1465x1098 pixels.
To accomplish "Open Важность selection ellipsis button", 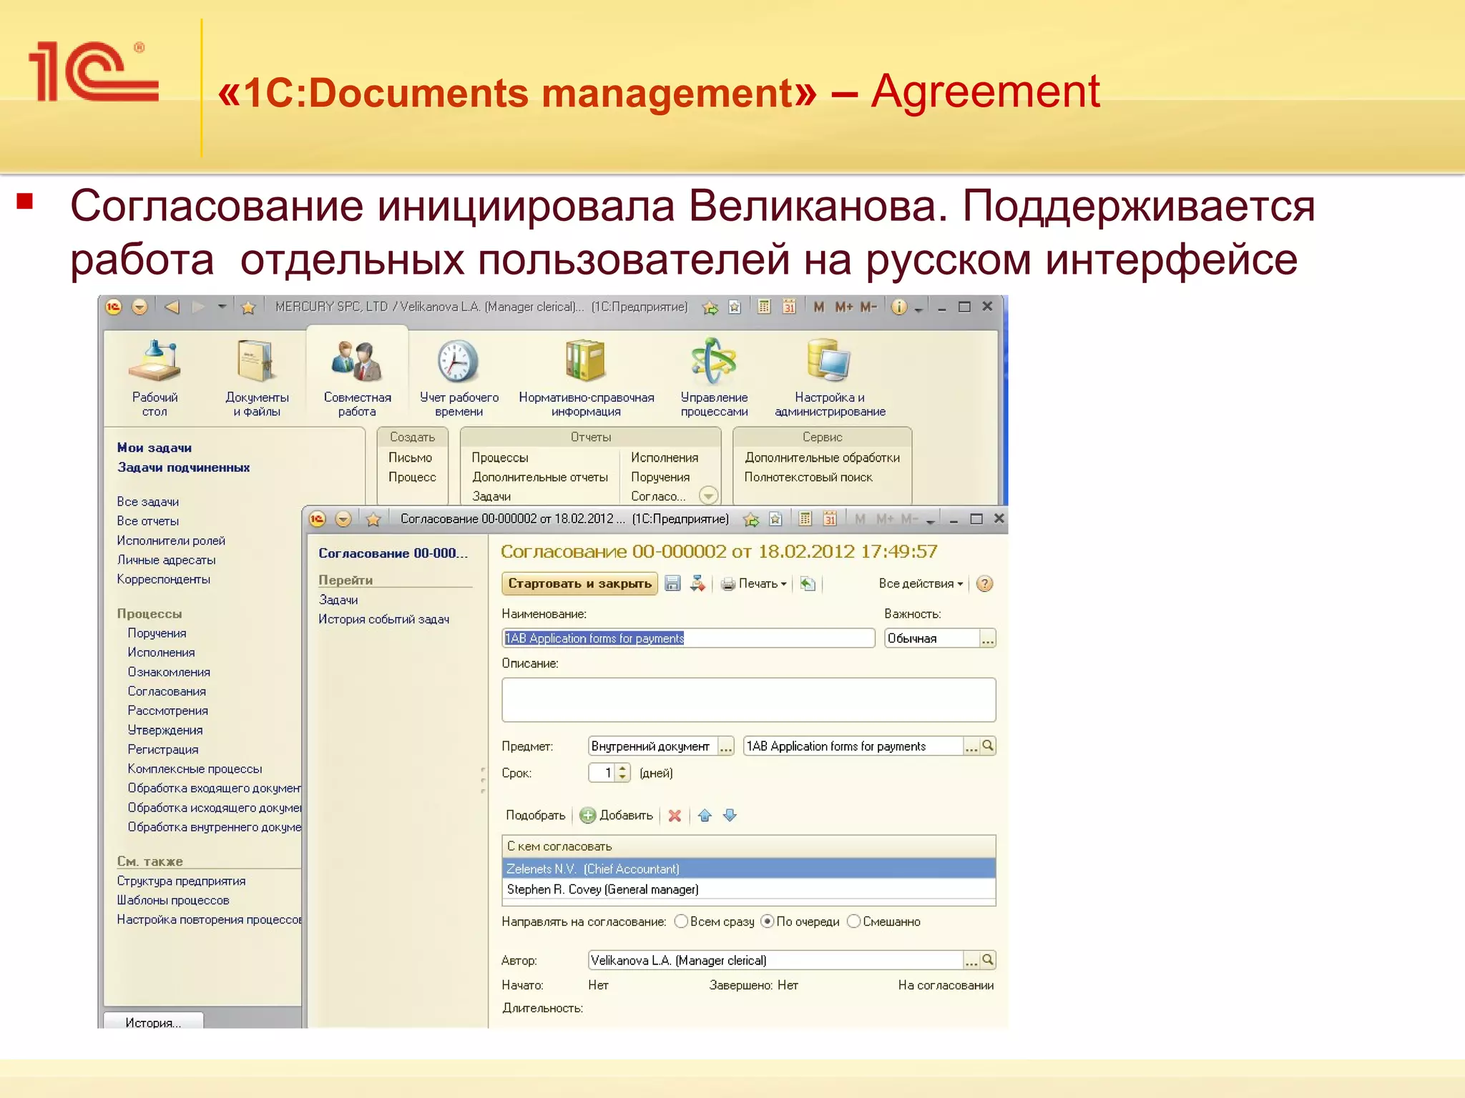I will coord(988,638).
